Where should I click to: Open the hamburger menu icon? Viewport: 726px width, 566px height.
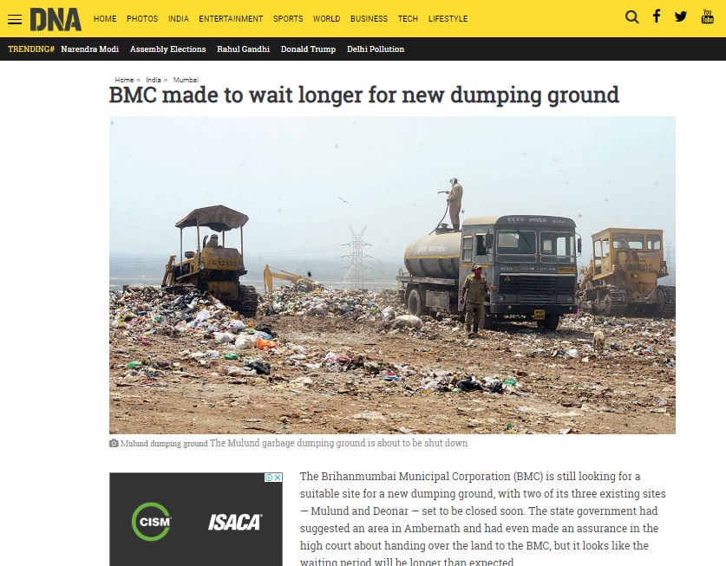[15, 19]
